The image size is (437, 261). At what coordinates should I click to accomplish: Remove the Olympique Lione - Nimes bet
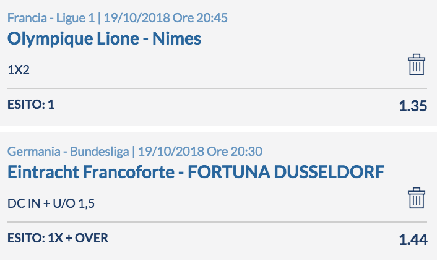click(417, 64)
